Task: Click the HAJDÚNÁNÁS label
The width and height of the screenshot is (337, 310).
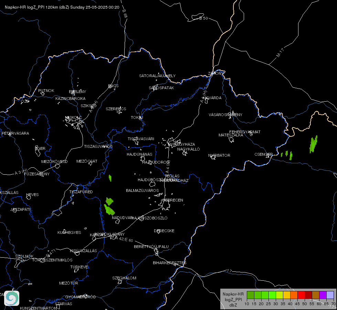Action: click(139, 154)
